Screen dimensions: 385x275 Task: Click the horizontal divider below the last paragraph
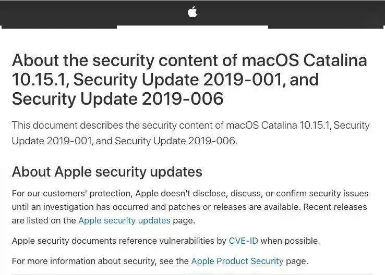[x=192, y=273]
